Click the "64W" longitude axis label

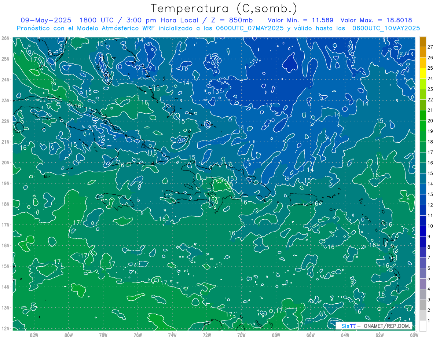(345, 335)
